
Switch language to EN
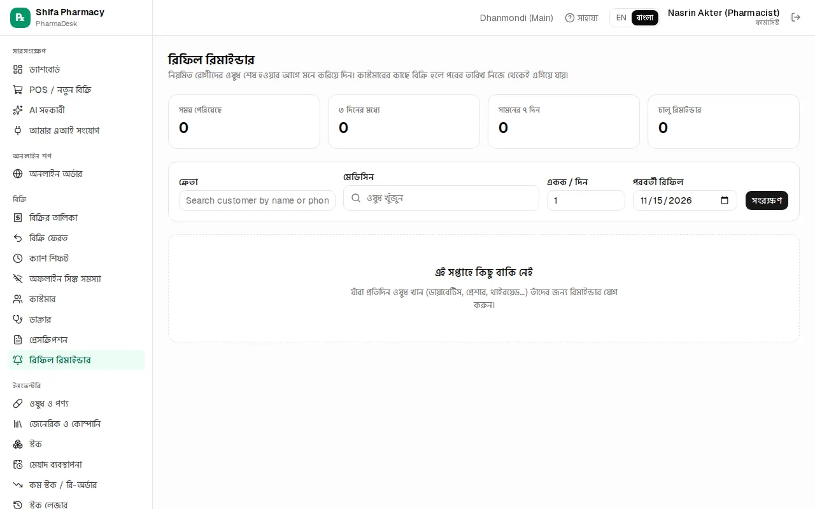pyautogui.click(x=621, y=18)
